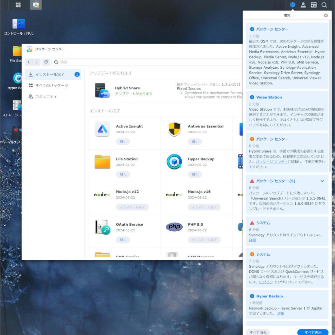Click Hybrid Share update available green text

(134, 94)
